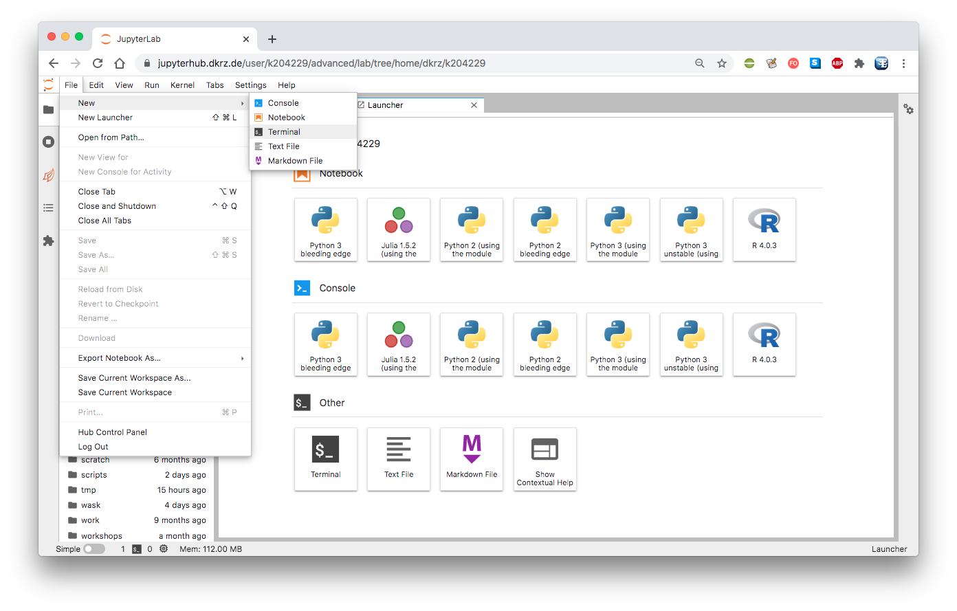This screenshot has width=957, height=611.
Task: Choose Save Current Workspace As entry
Action: (x=155, y=378)
